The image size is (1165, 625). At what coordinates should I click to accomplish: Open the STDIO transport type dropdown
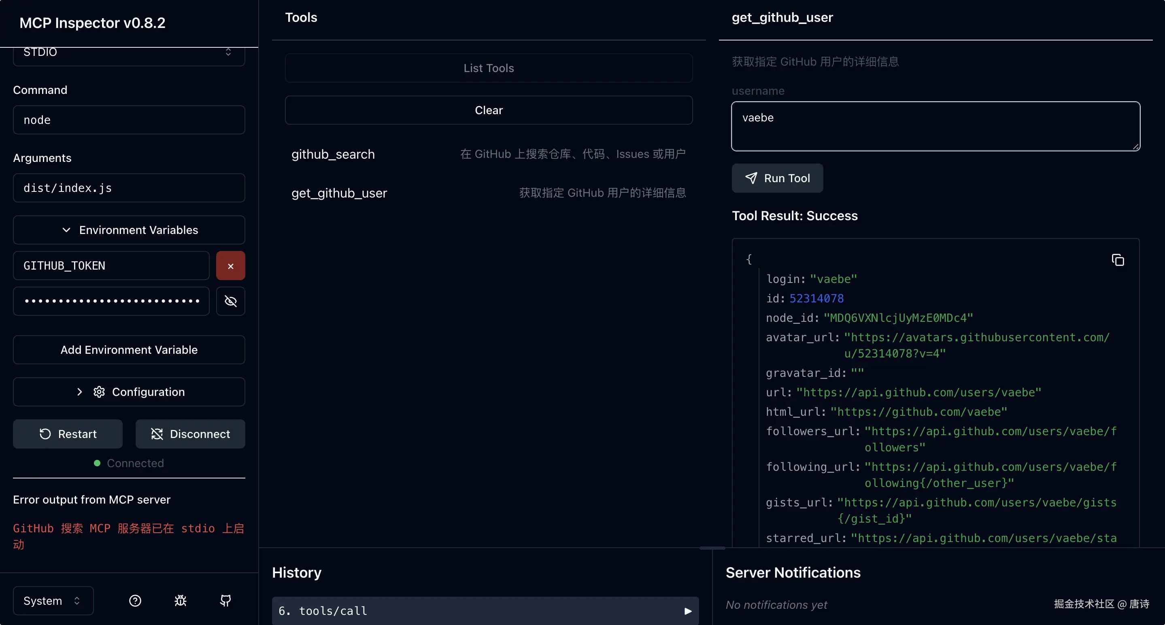pyautogui.click(x=129, y=53)
